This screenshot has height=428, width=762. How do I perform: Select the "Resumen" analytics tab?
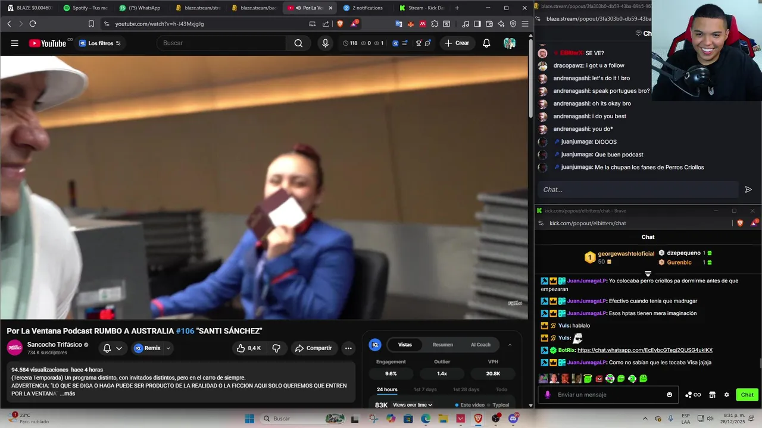(x=443, y=344)
